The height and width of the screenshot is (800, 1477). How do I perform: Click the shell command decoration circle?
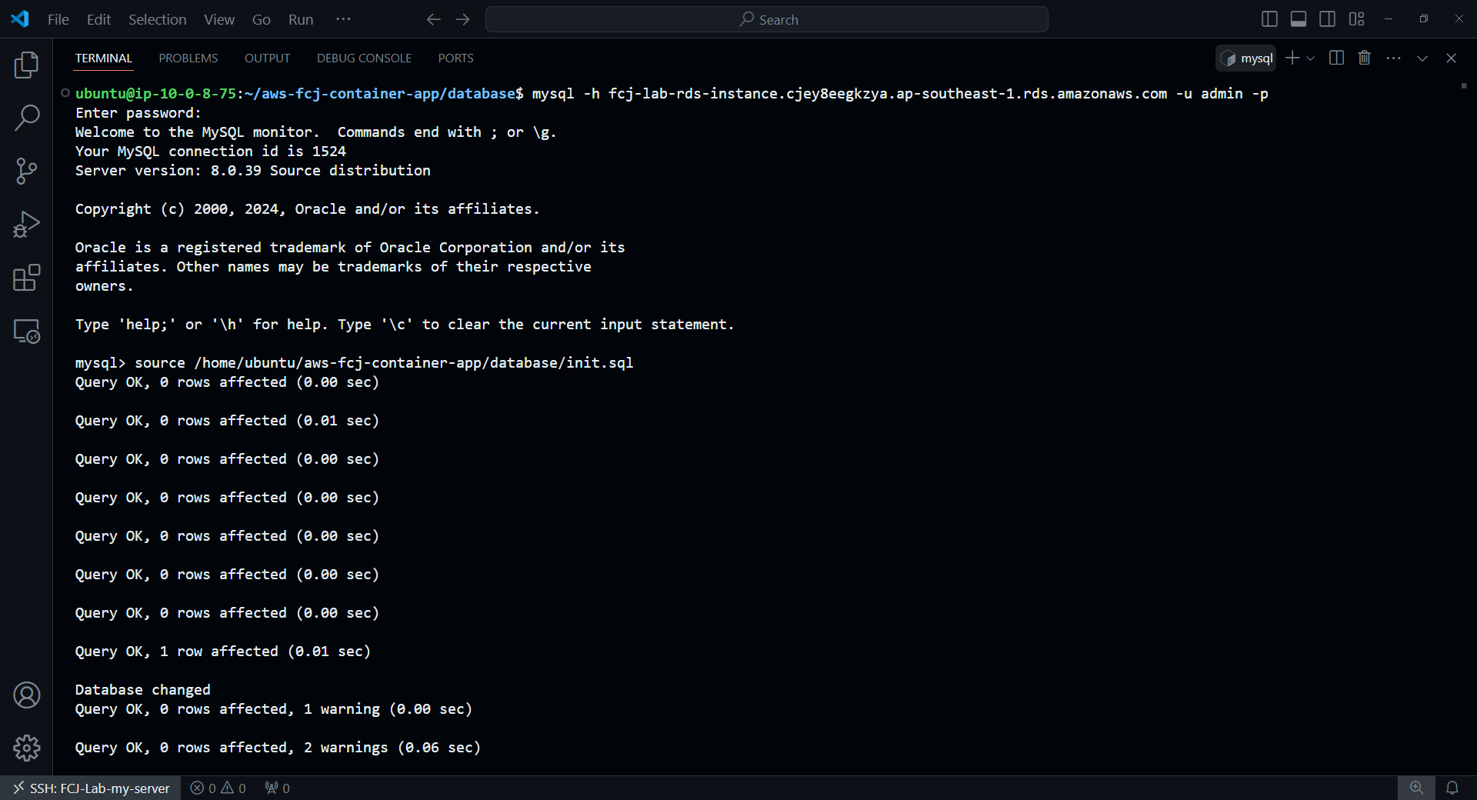tap(65, 93)
